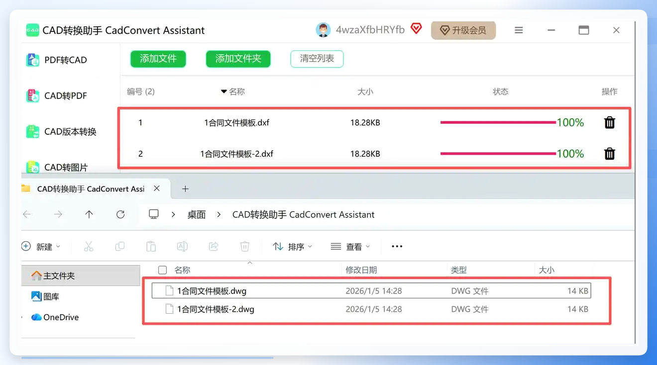Select CAD转图片 in the sidebar
The width and height of the screenshot is (657, 365).
click(x=57, y=167)
